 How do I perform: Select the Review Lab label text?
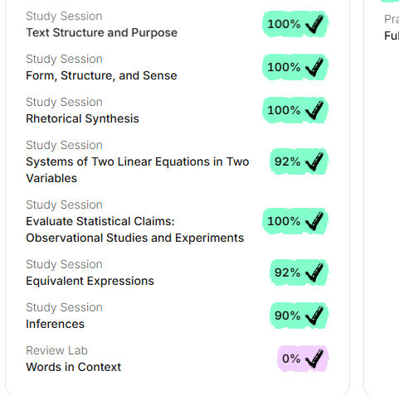56,350
